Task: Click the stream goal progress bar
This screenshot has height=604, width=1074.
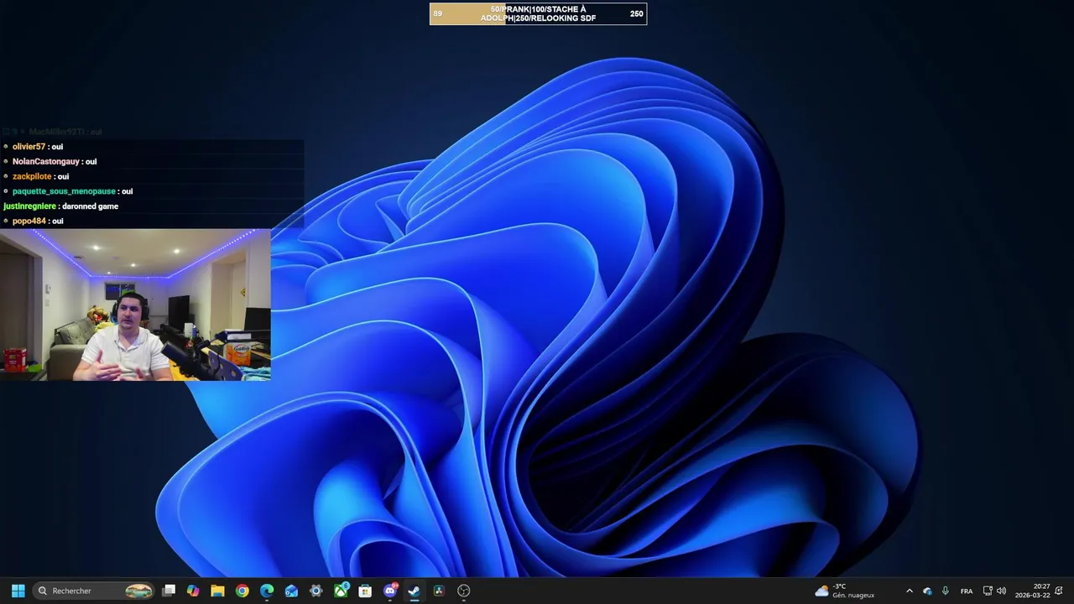Action: coord(538,13)
